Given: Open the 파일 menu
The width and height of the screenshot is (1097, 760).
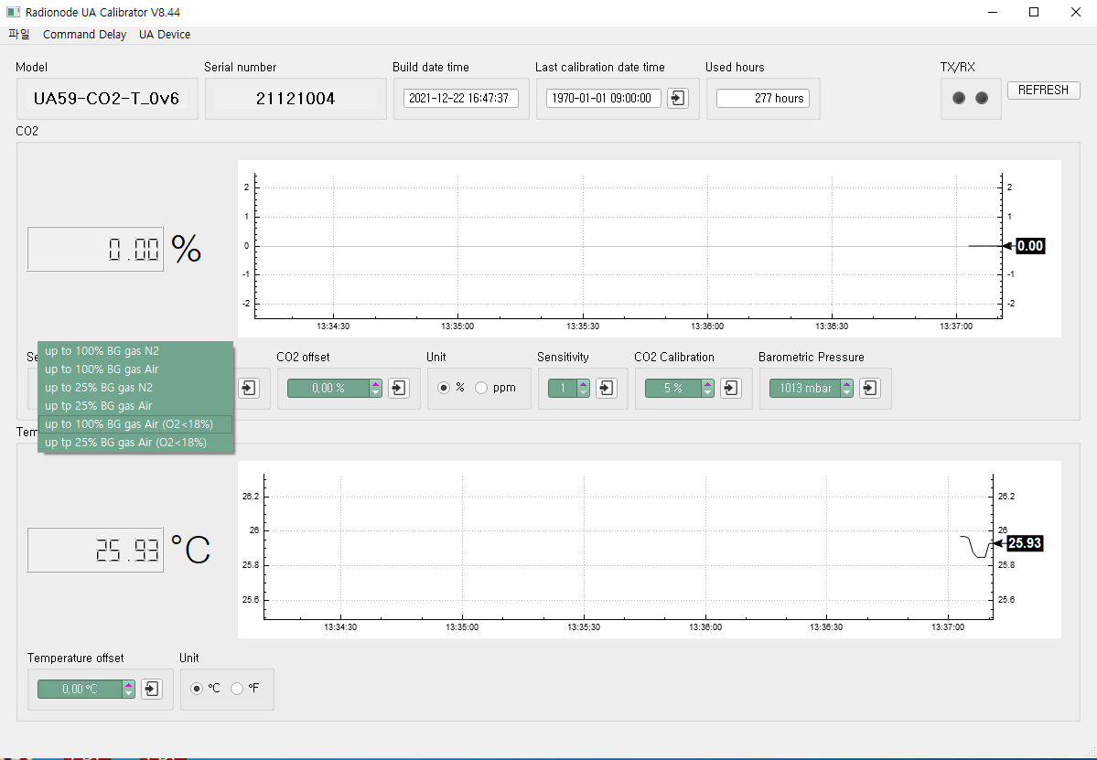Looking at the screenshot, I should [18, 34].
